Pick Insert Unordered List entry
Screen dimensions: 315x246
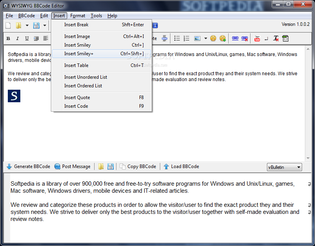102,77
